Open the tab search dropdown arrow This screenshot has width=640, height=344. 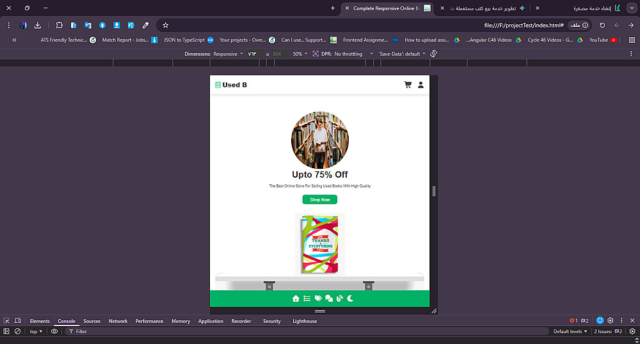[x=632, y=8]
